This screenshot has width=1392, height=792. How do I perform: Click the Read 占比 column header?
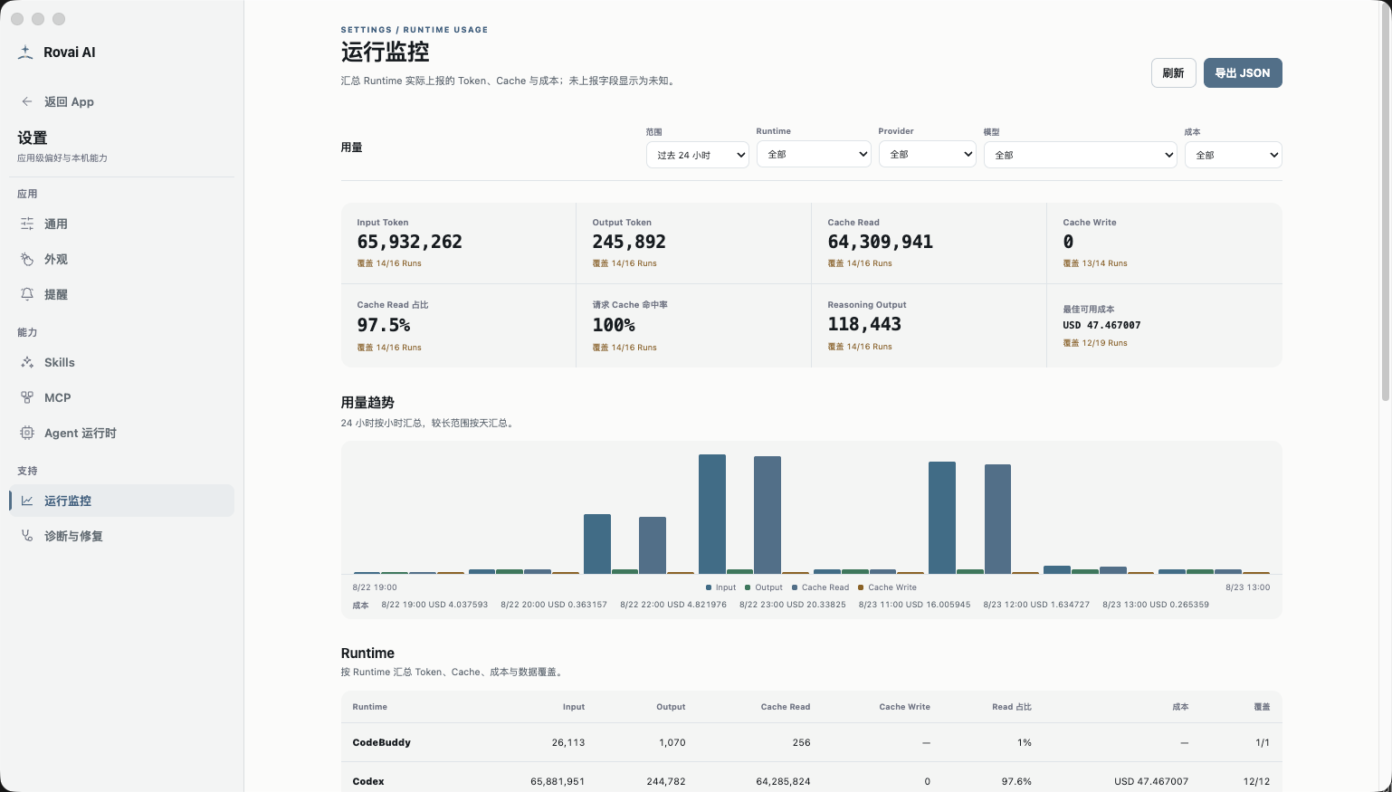pyautogui.click(x=1012, y=707)
